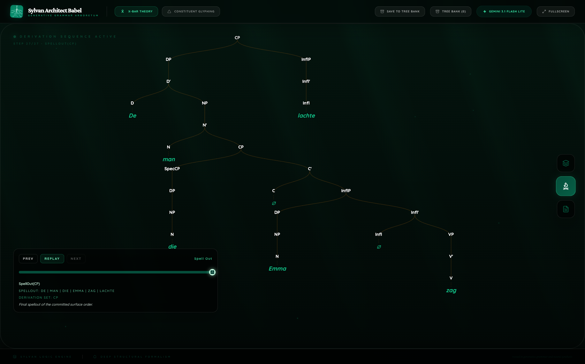The image size is (585, 364).
Task: Go to previous derivation step with PREV
Action: pyautogui.click(x=28, y=258)
